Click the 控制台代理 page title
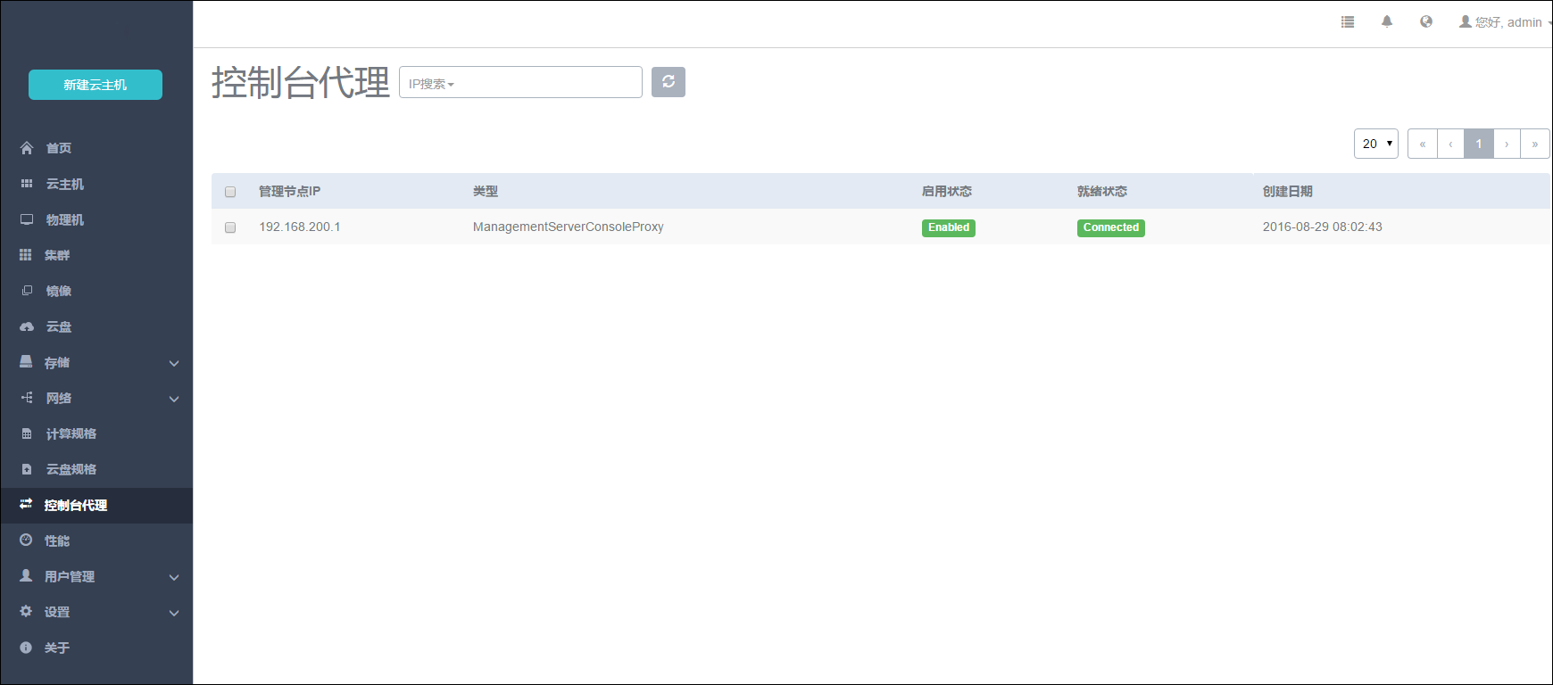Image resolution: width=1553 pixels, height=685 pixels. coord(301,82)
